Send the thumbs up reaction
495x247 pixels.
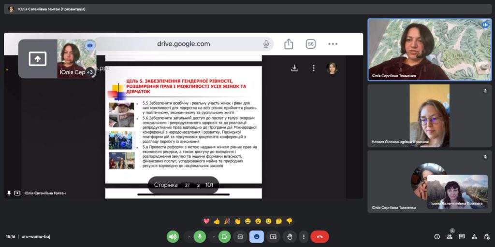tap(217, 221)
